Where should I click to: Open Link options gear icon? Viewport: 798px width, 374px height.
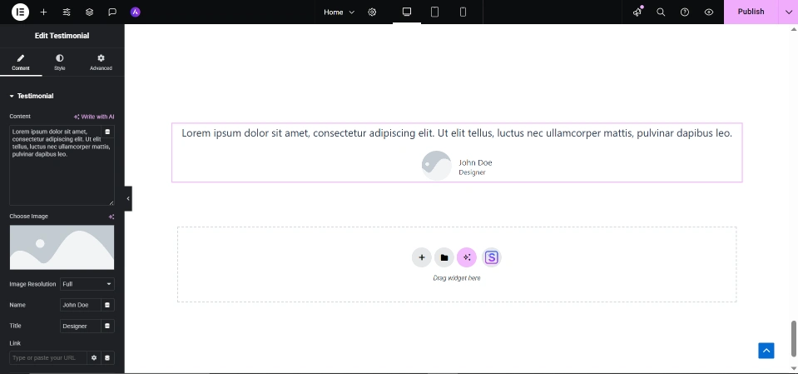94,357
